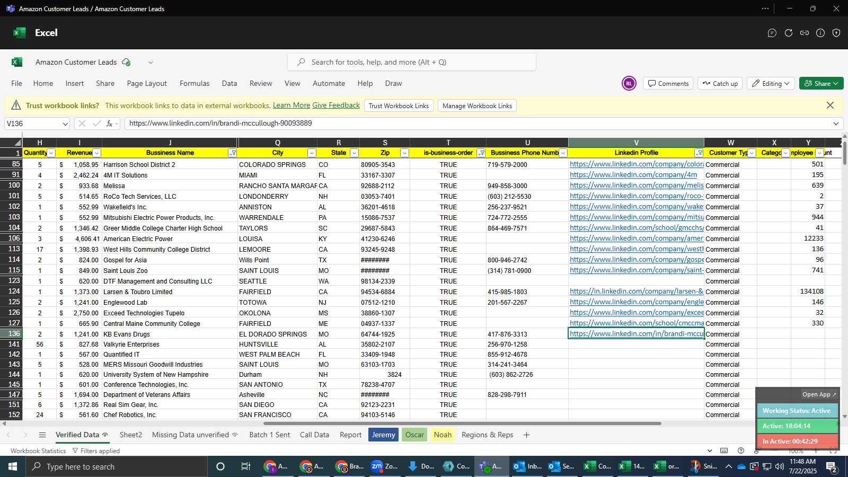848x477 pixels.
Task: Open the Revenue column filter dropdown
Action: click(96, 153)
